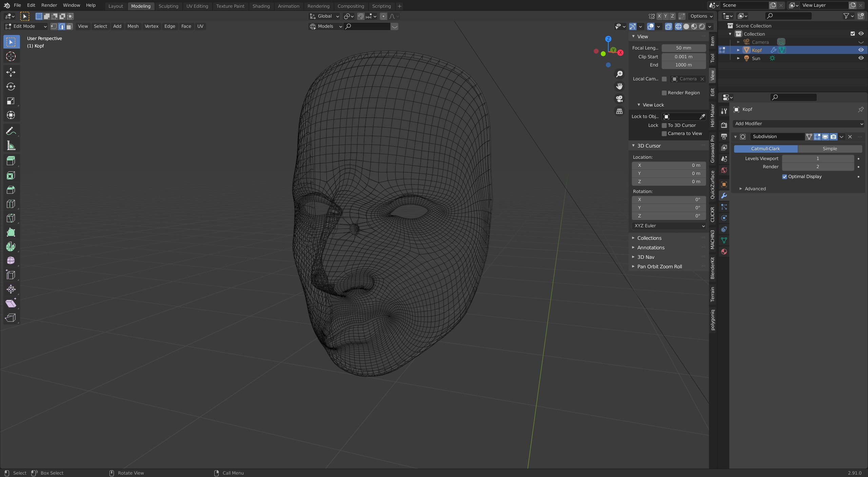The height and width of the screenshot is (477, 868).
Task: Expand the Advanced subdivision settings
Action: coord(755,189)
